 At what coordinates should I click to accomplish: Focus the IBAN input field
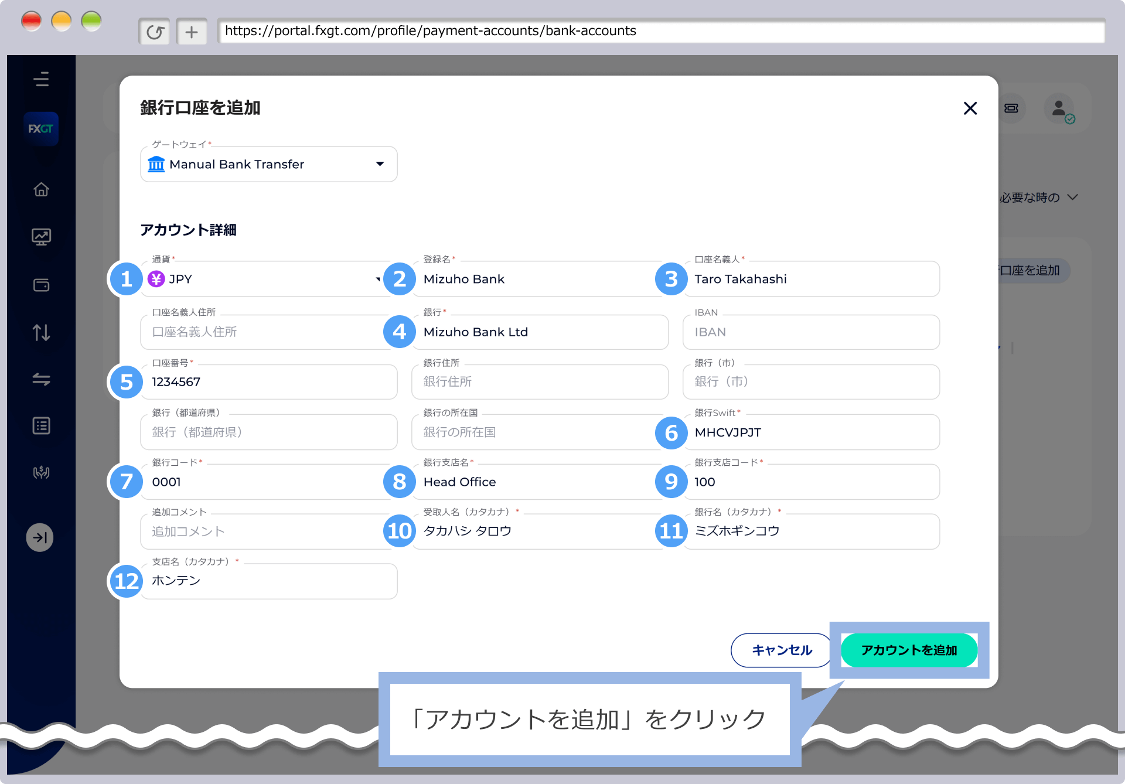click(x=811, y=332)
